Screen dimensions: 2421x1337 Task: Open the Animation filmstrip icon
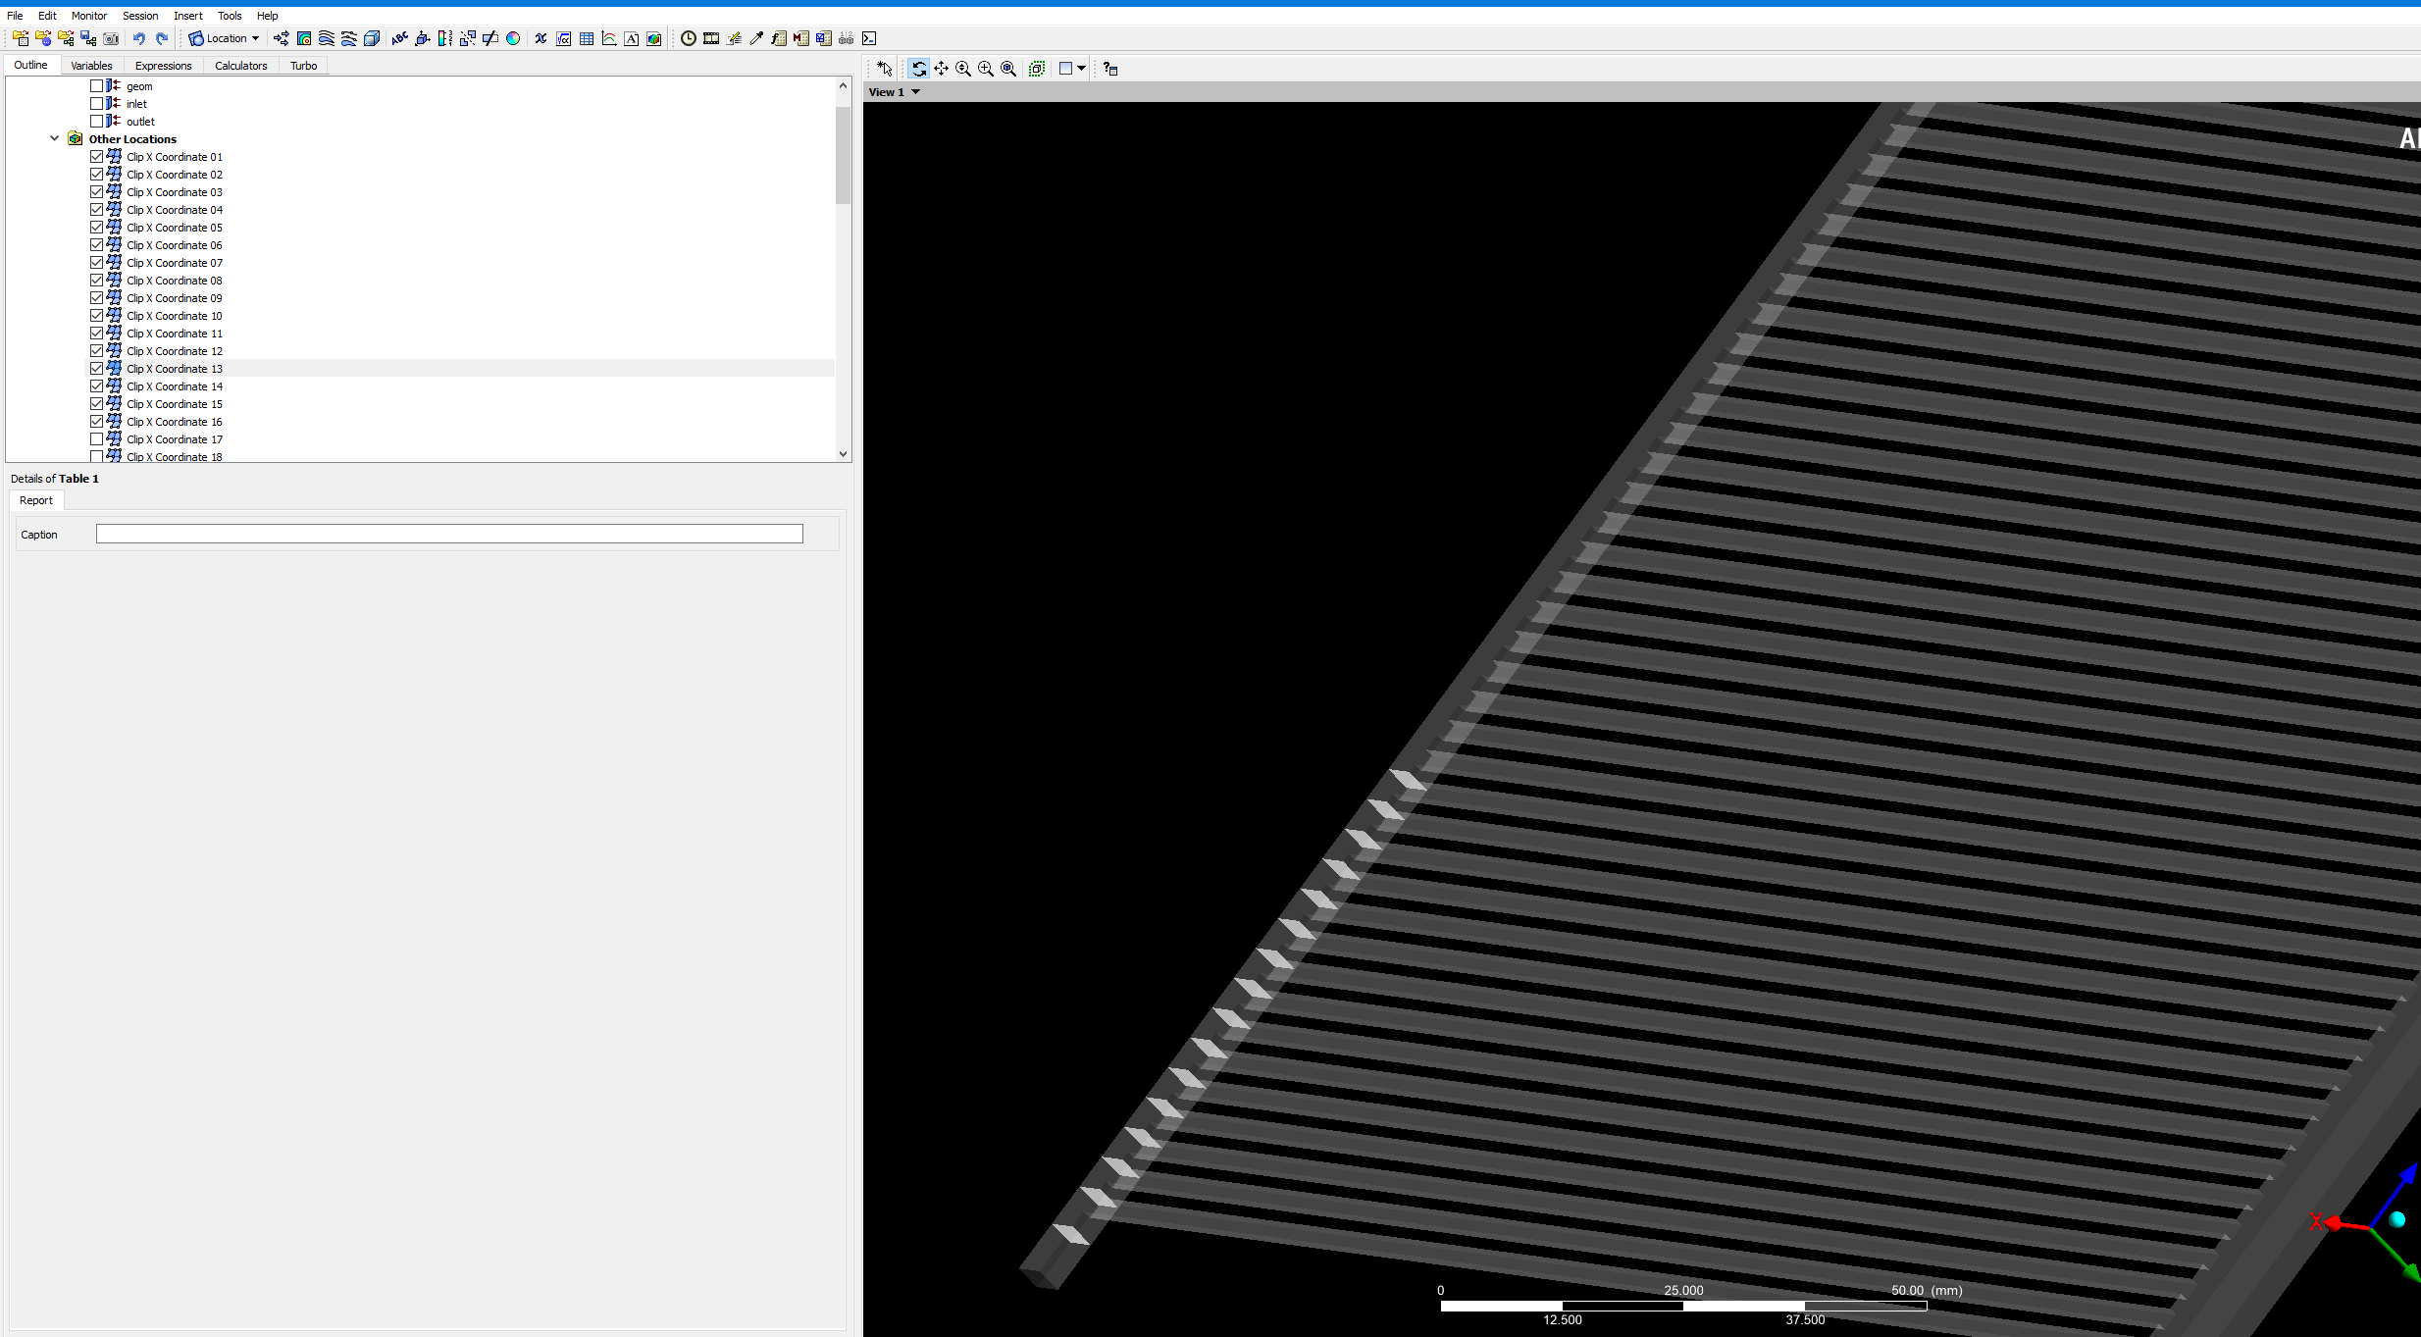711,39
